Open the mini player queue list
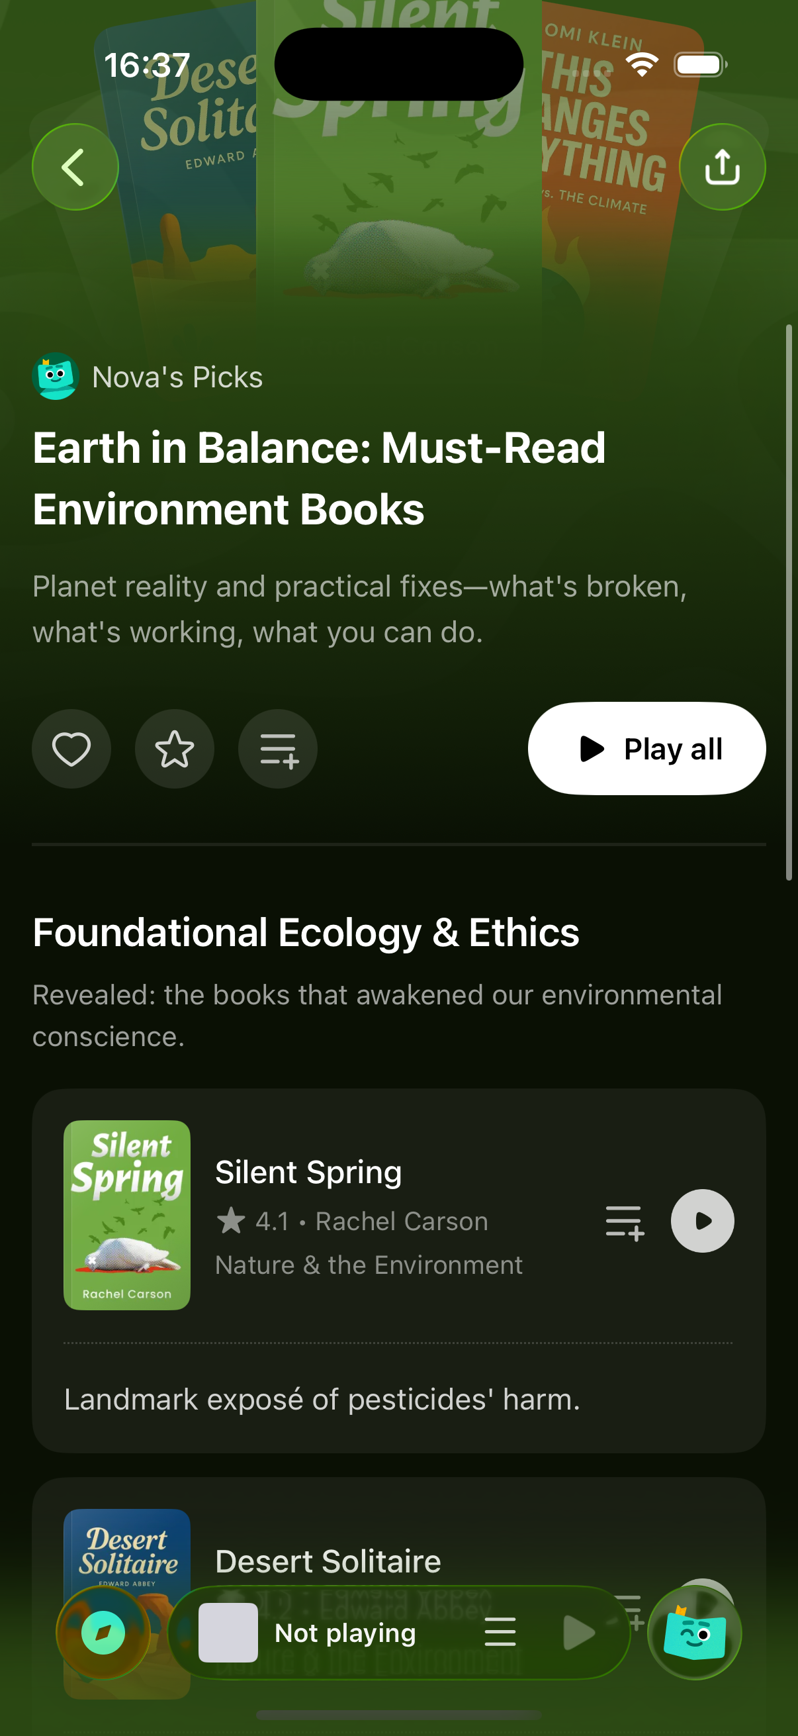Screen dimensions: 798x1736 pyautogui.click(x=500, y=1632)
